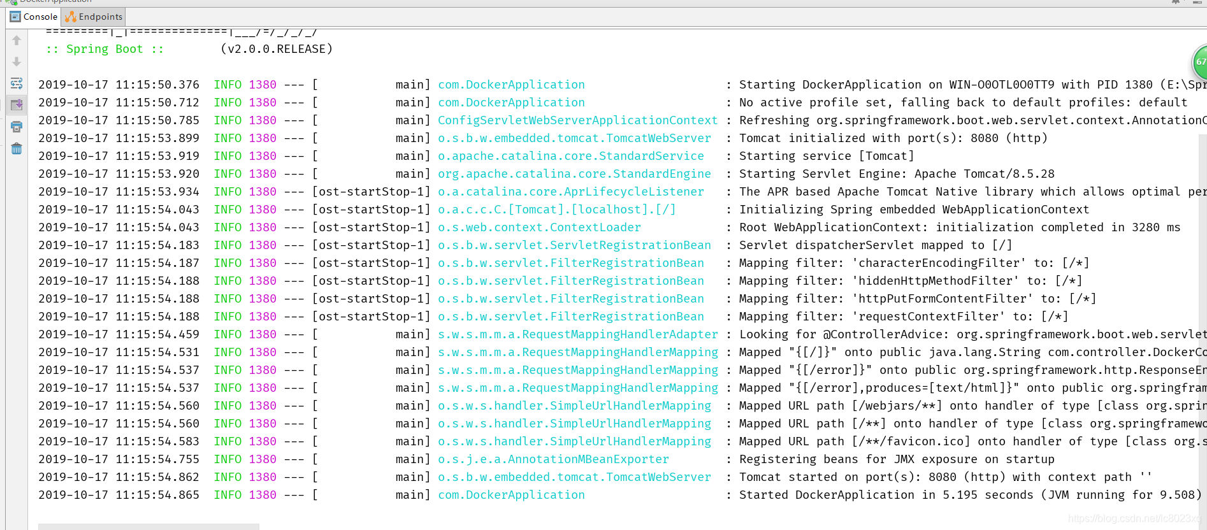Click the print console output icon

(17, 127)
